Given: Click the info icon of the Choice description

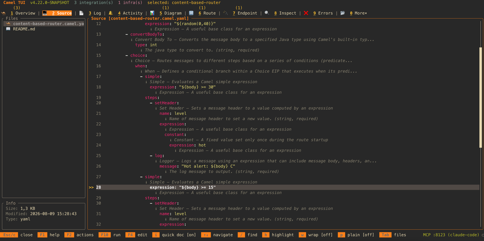Looking at the screenshot, I should tap(132, 61).
